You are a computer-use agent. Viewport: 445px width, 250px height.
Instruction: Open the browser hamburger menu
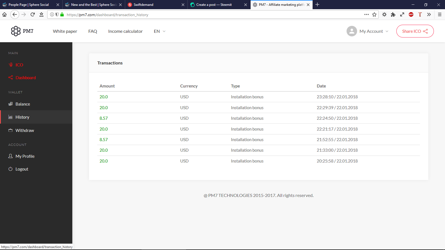click(440, 14)
